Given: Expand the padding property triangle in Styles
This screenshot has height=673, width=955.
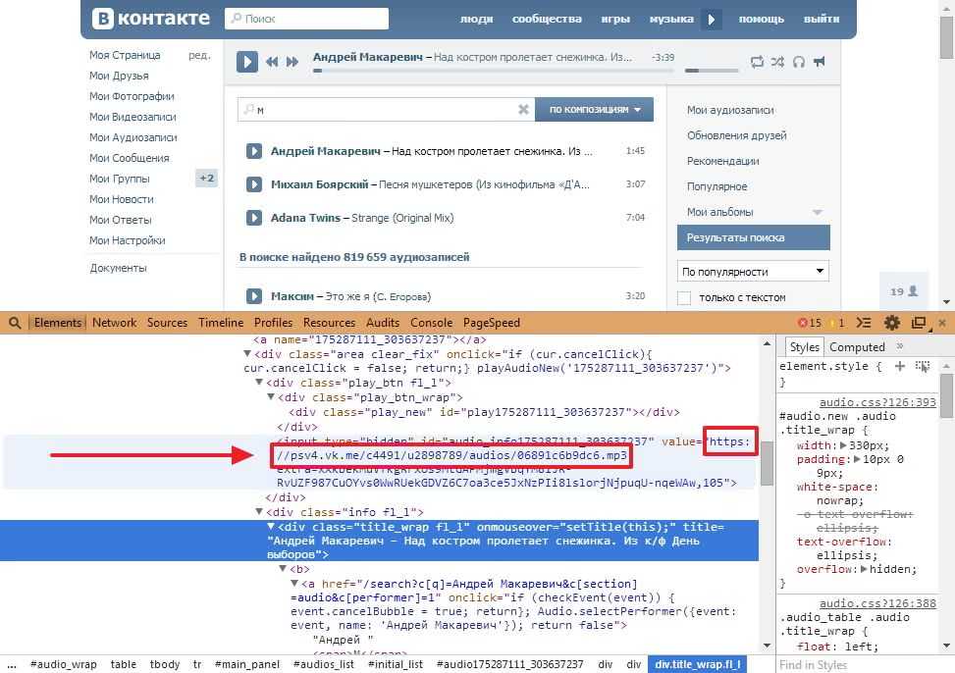Looking at the screenshot, I should coord(858,459).
